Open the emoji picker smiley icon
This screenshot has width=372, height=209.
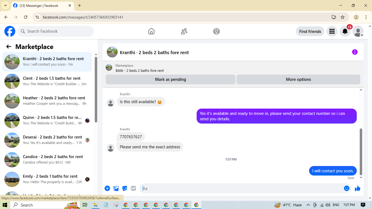[346, 188]
